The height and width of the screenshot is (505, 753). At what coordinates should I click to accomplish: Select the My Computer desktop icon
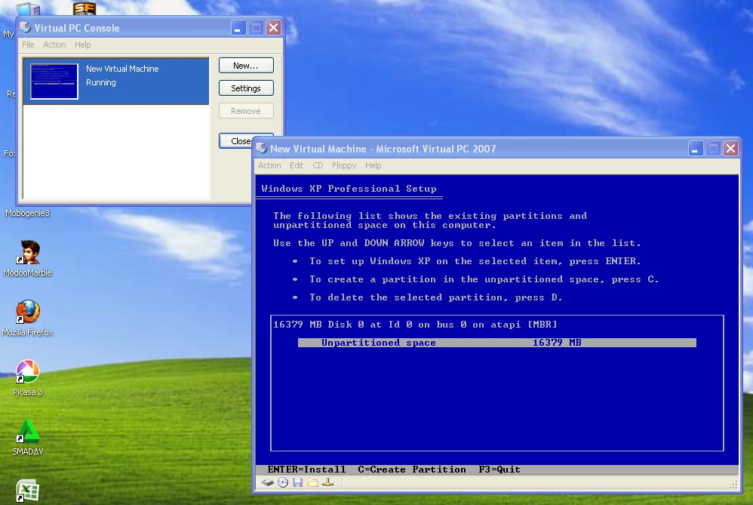point(29,8)
